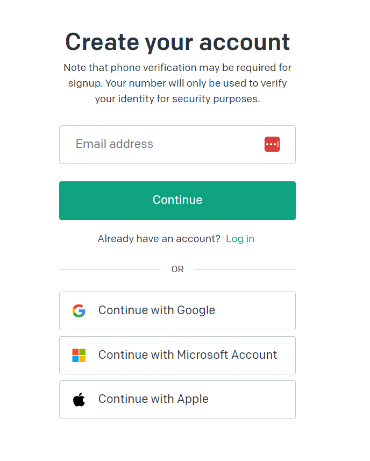Click the word 'account' in the heading

245,42
